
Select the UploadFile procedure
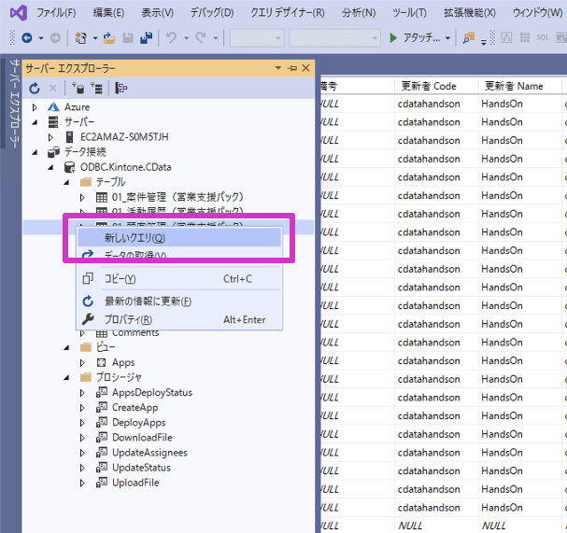pos(135,483)
